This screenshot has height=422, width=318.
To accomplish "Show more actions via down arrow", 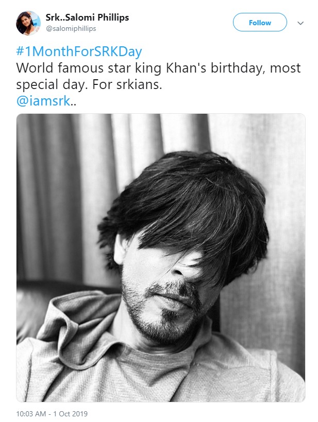I will coord(300,23).
